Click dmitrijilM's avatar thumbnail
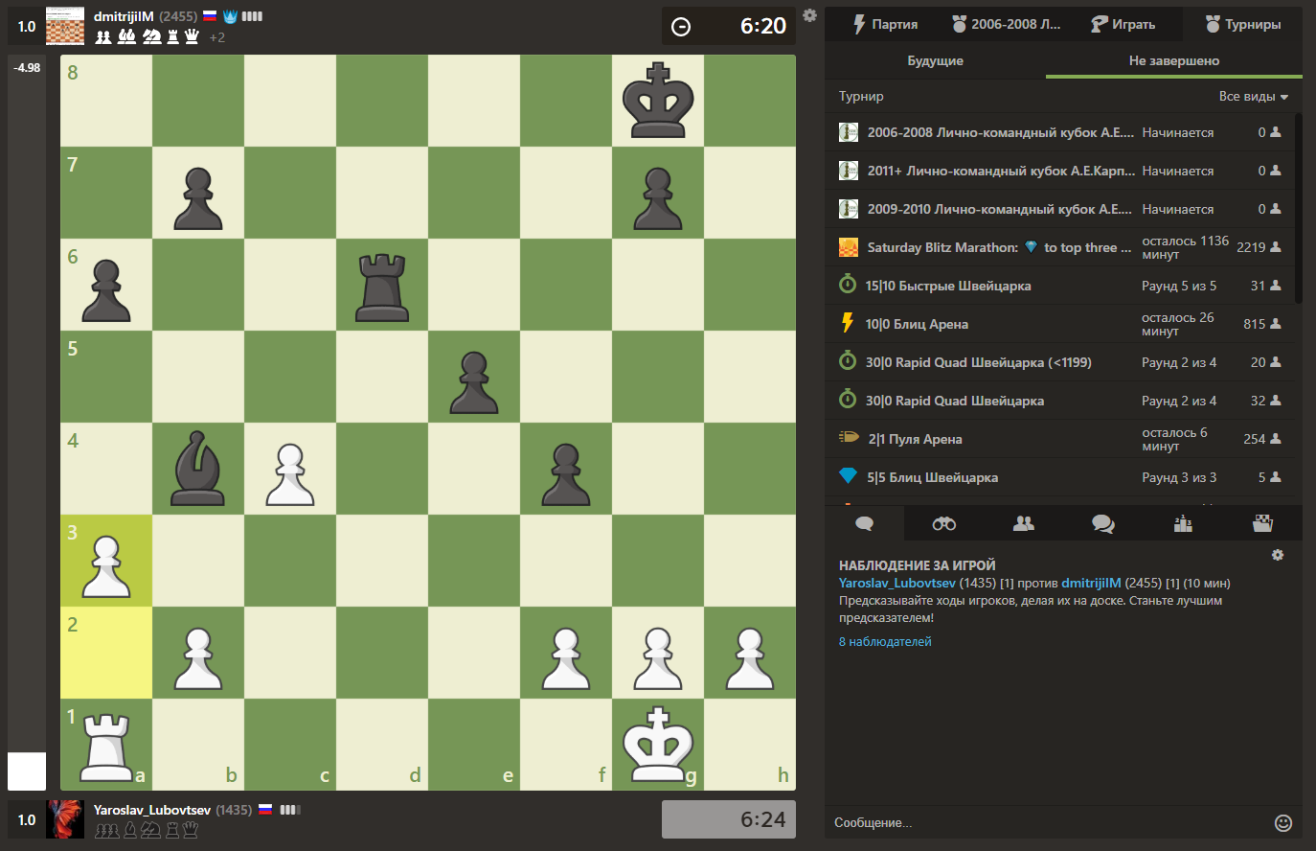Image resolution: width=1316 pixels, height=851 pixels. pos(65,27)
